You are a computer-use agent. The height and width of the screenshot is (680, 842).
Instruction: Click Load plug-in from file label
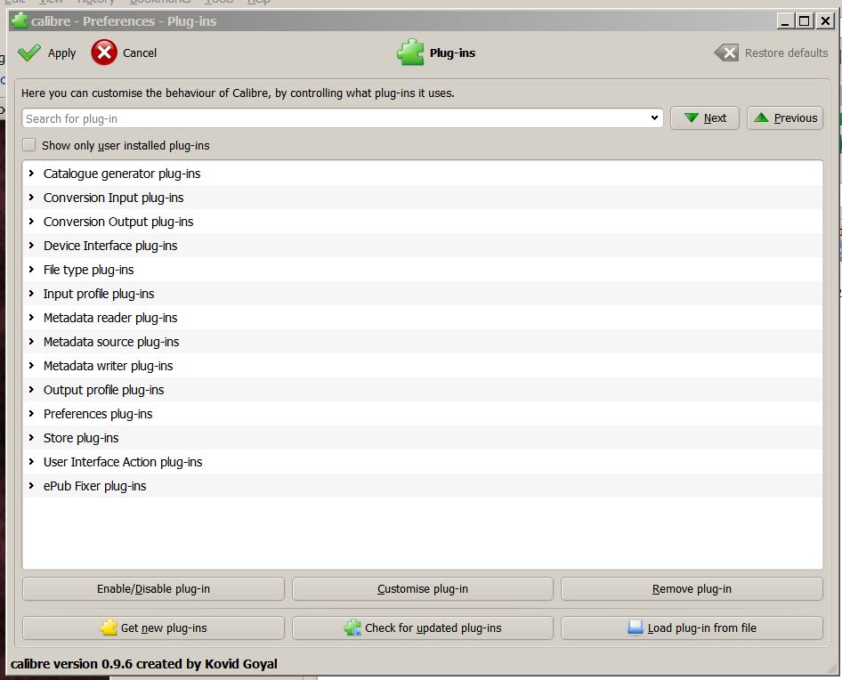pos(702,627)
